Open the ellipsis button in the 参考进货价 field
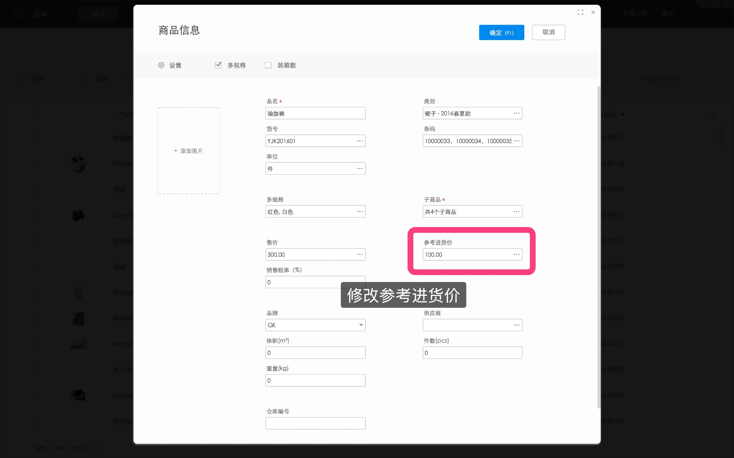 click(x=516, y=254)
